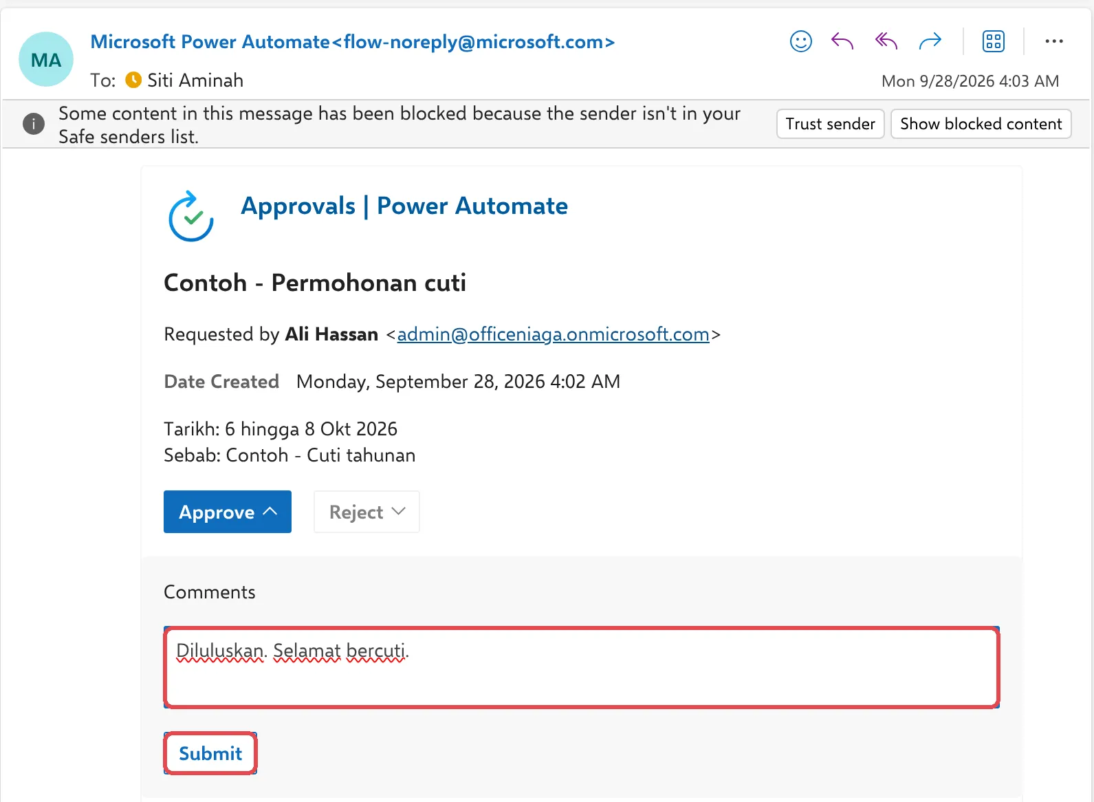This screenshot has height=802, width=1094.
Task: Click the Forward arrow icon
Action: pyautogui.click(x=930, y=42)
